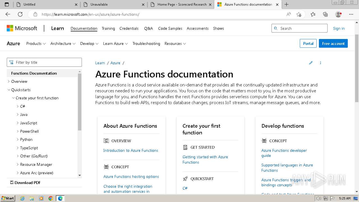Image resolution: width=359 pixels, height=202 pixels.
Task: Expand the PowerShell tree item
Action: tap(18, 131)
